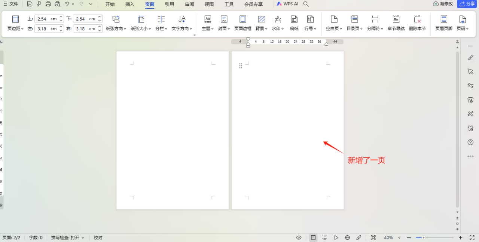479x242 pixels.
Task: Click the 字数: 0 word count
Action: (36, 238)
